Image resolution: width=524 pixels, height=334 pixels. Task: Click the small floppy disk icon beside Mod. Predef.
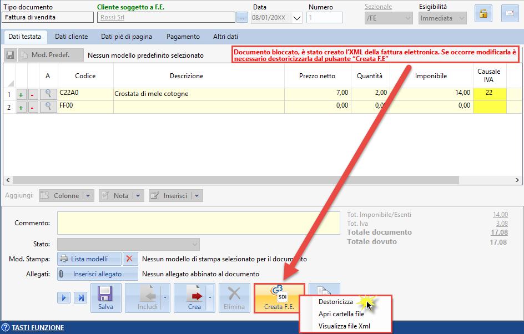click(11, 55)
